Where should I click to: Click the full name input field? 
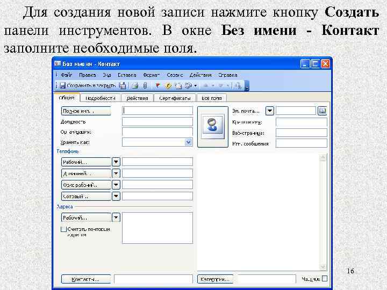pos(157,111)
